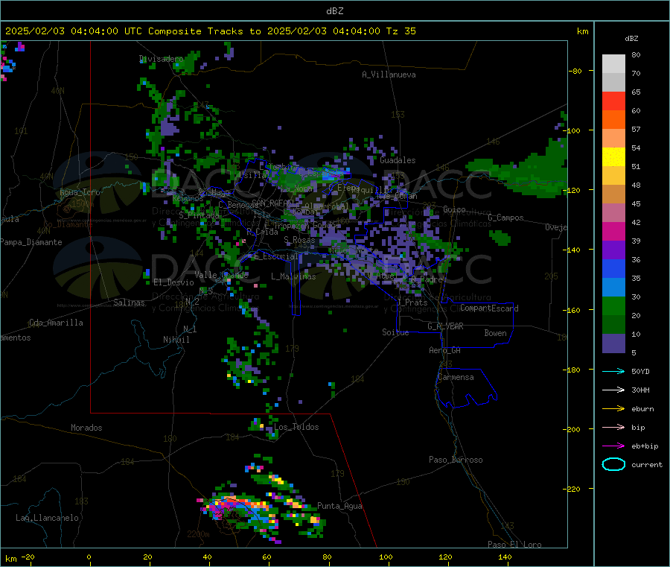The image size is (670, 567).
Task: Click the dBZ title at top
Action: tap(334, 11)
